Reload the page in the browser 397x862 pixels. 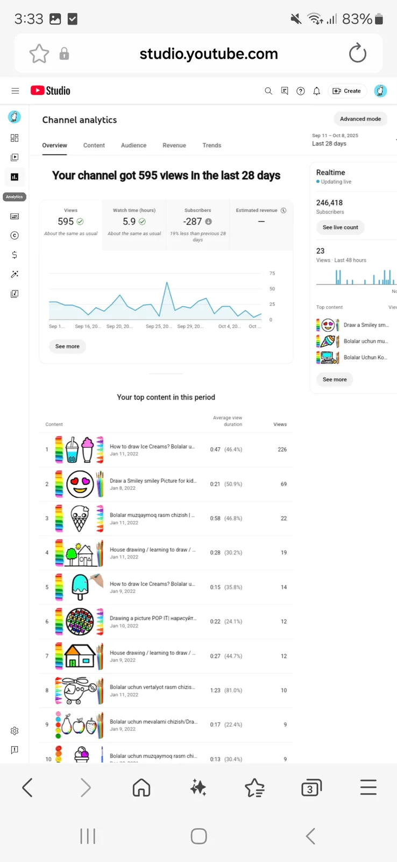[x=358, y=53]
